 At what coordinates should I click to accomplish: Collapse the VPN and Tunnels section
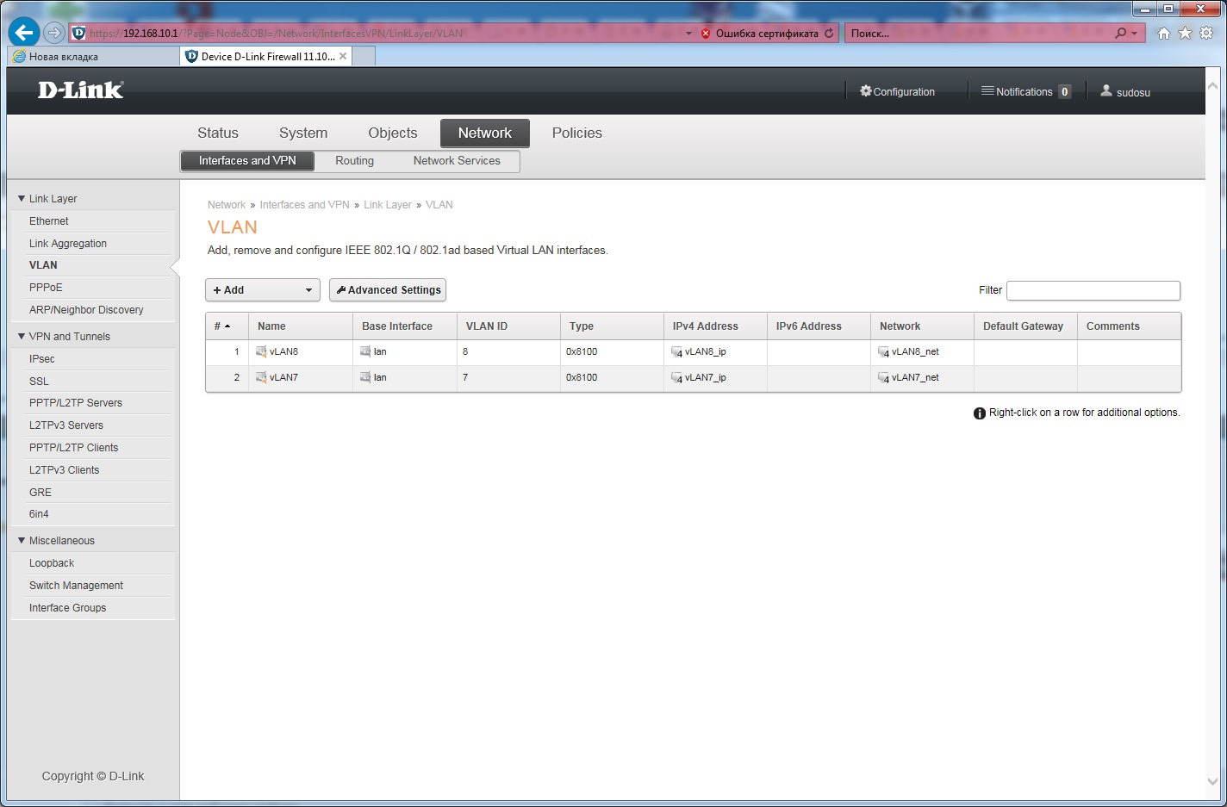22,337
